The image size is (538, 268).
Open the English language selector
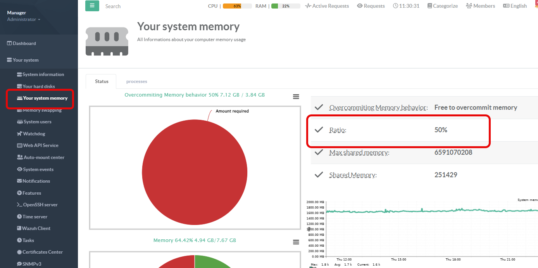pyautogui.click(x=515, y=6)
